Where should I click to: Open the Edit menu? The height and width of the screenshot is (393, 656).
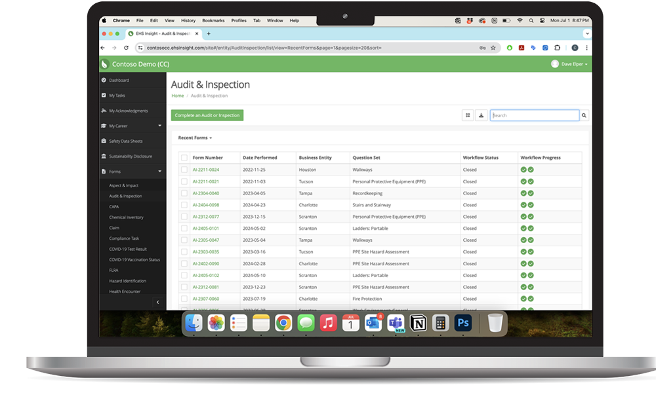pos(154,20)
